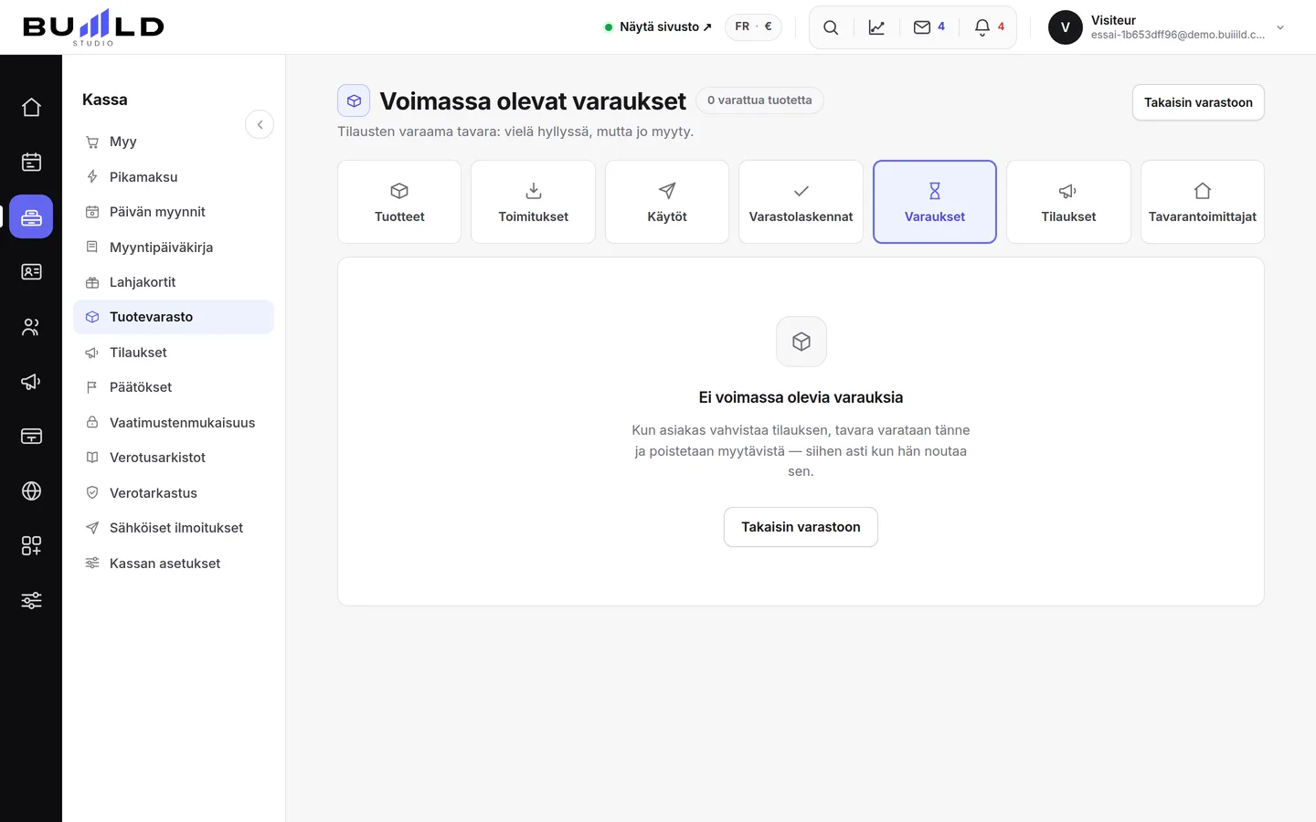Open the sliders settings icon in rail
1316x822 pixels.
click(x=31, y=600)
